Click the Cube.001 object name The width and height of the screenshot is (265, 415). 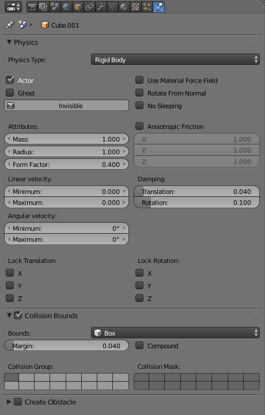(65, 25)
